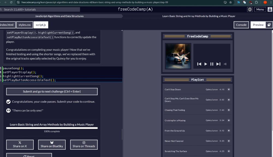273x157 pixels.
Task: Go forward in browser history
Action: click(x=5, y=2)
